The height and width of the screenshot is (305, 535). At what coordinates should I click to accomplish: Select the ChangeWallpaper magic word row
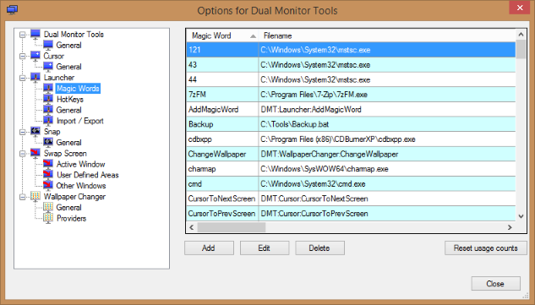tap(351, 154)
